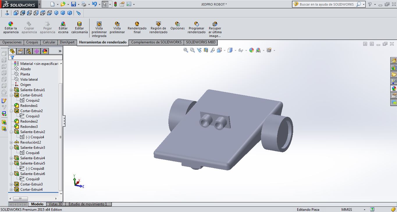Open the Design Library task pane
397x212 pixels.
pyautogui.click(x=394, y=68)
